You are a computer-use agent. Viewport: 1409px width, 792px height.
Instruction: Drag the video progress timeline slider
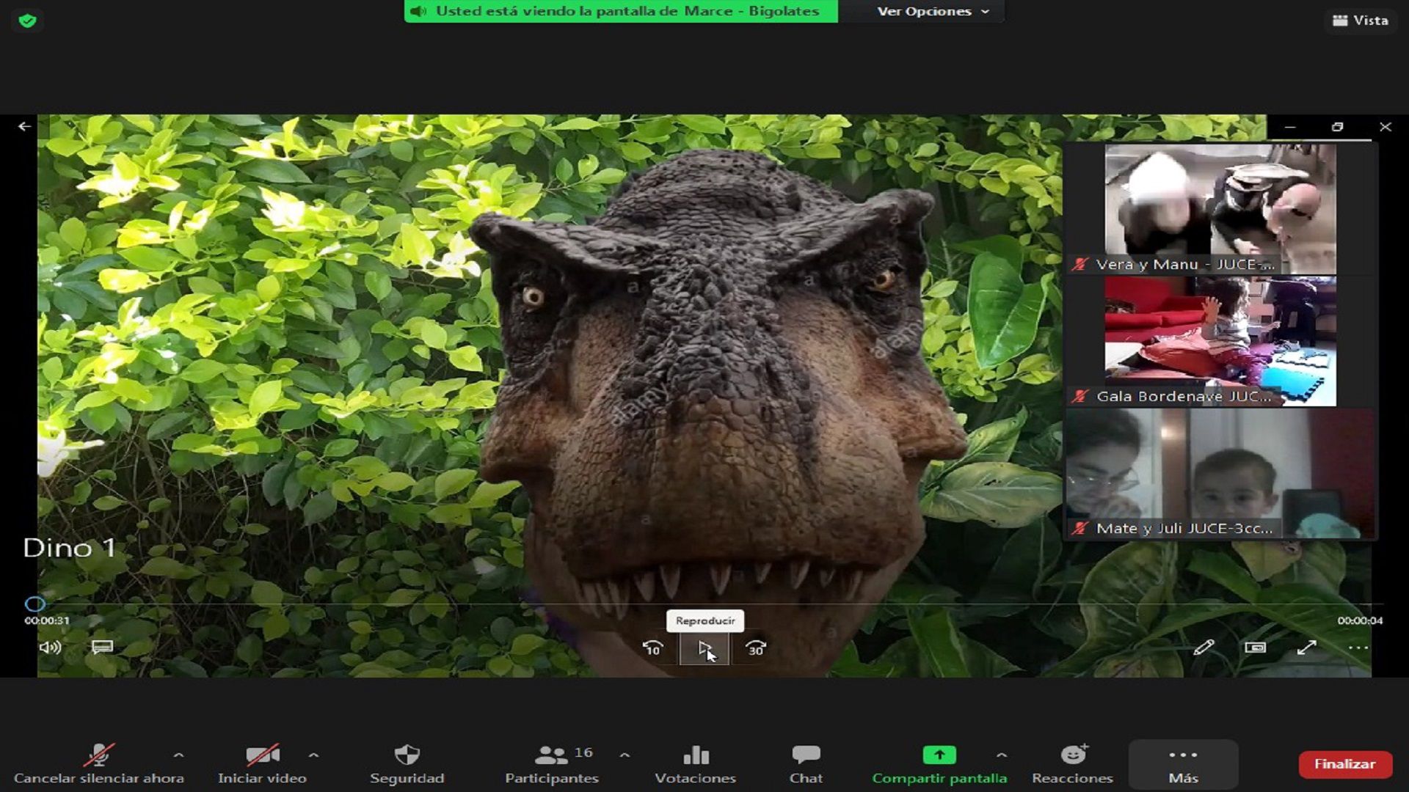[x=34, y=603]
